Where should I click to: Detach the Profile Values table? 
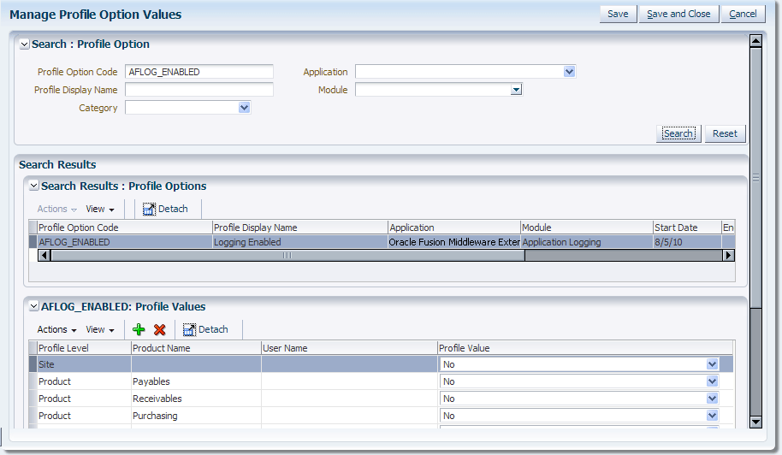[205, 329]
